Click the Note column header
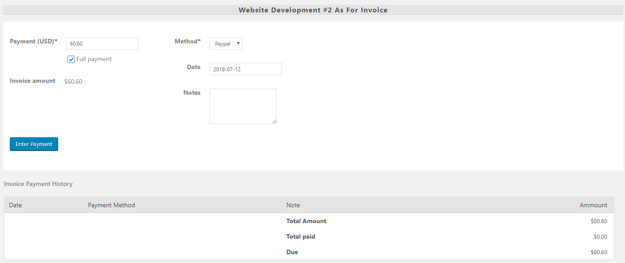Screen dimensions: 625x263 [293, 205]
